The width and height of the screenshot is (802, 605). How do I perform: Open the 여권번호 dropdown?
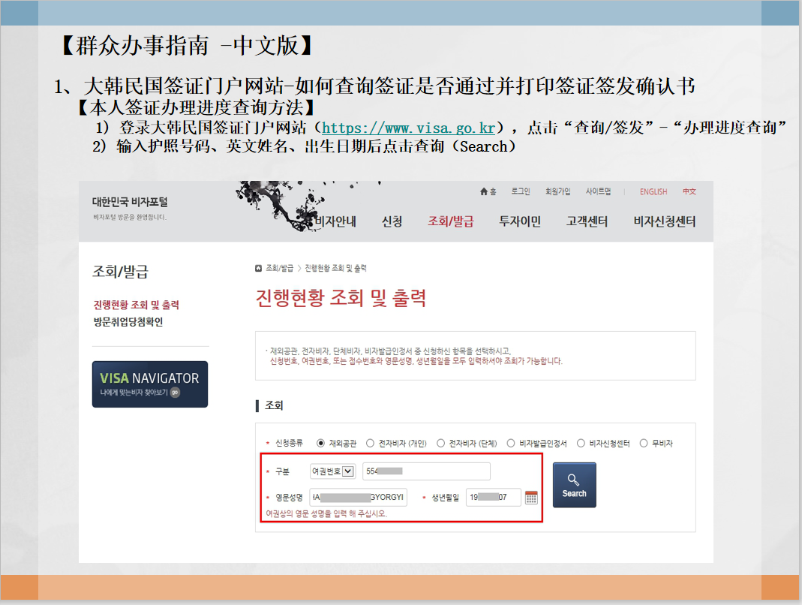(332, 471)
